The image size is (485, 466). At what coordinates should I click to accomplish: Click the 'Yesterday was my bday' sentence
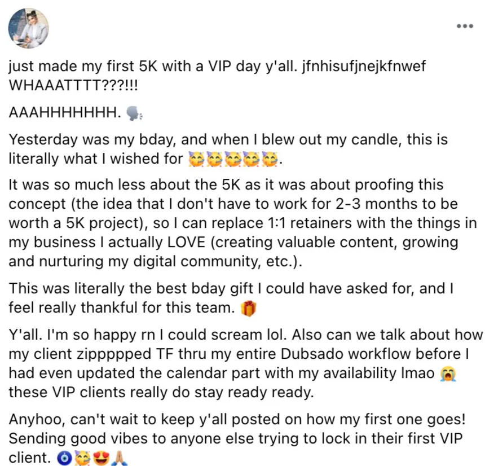pos(92,140)
